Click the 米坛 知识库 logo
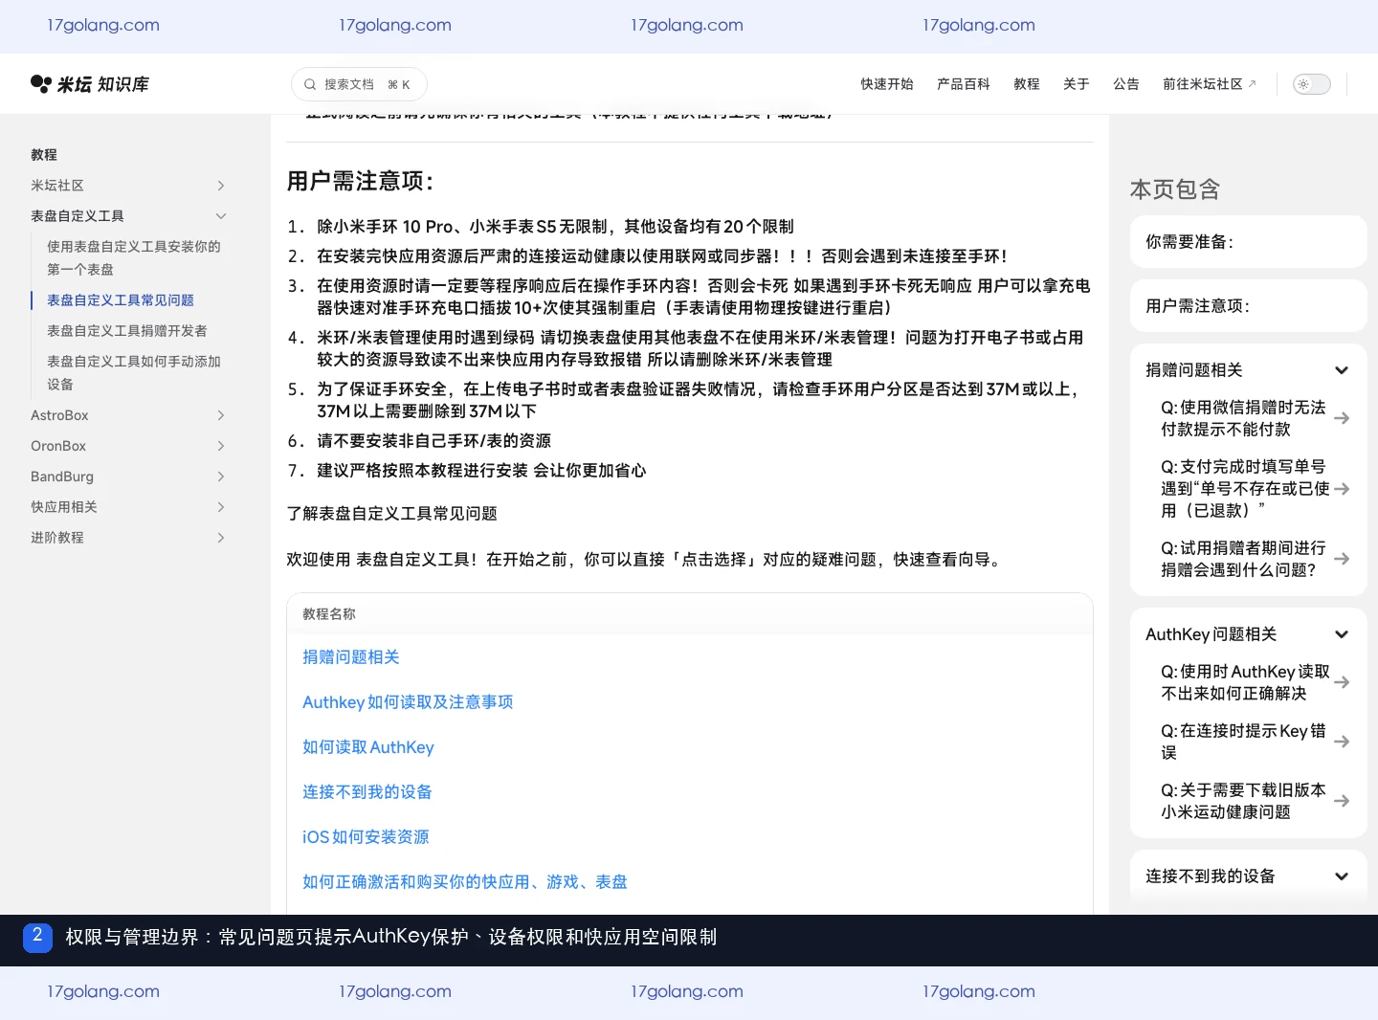The height and width of the screenshot is (1020, 1378). click(90, 84)
